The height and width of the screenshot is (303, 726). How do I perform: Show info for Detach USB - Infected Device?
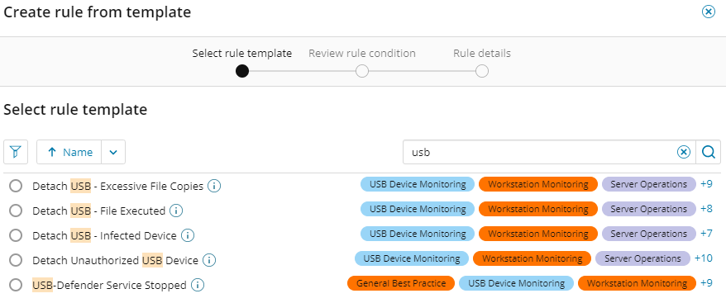187,235
